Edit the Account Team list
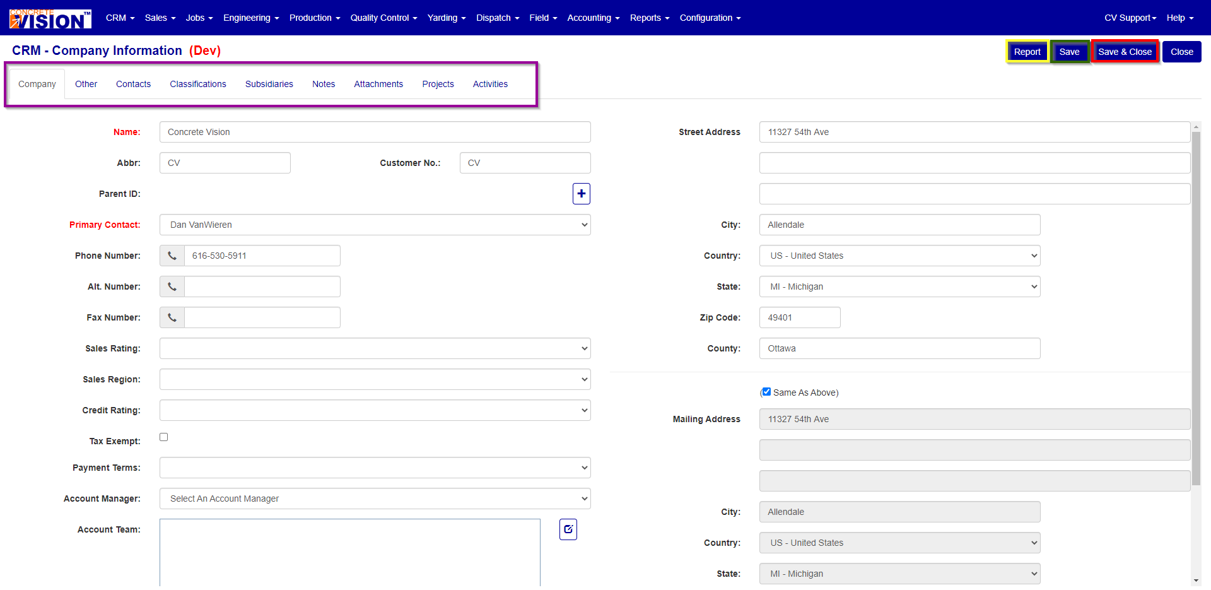This screenshot has width=1211, height=590. pyautogui.click(x=568, y=529)
